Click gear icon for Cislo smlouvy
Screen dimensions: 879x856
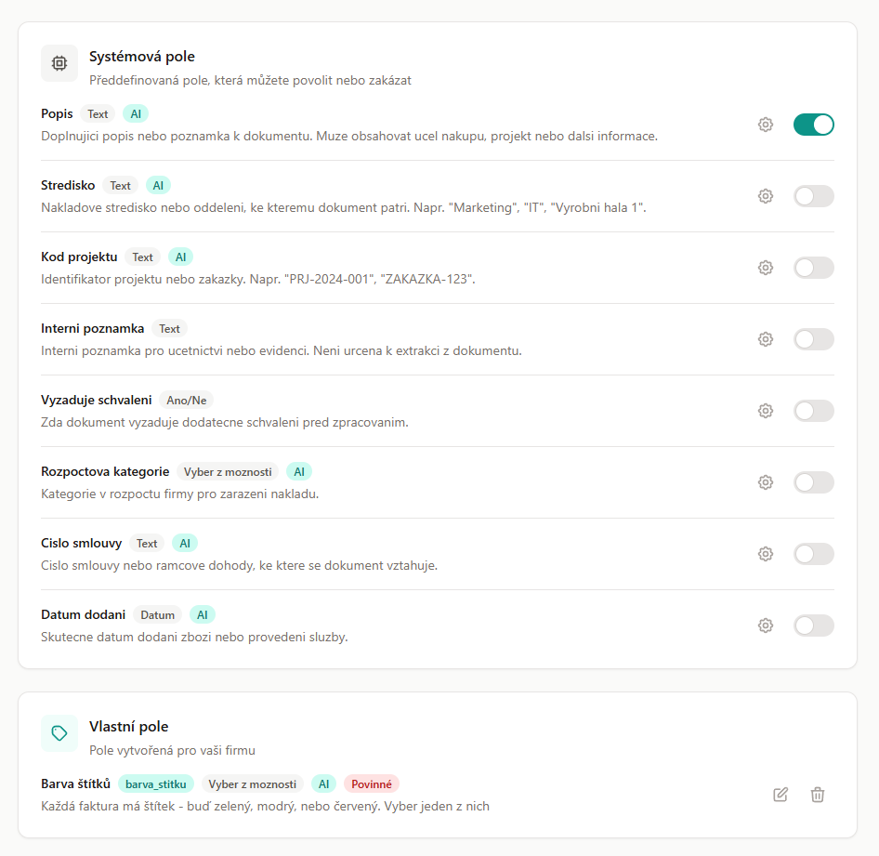pos(766,554)
